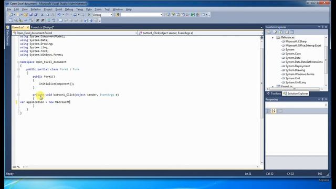The width and height of the screenshot is (336, 189).
Task: Open the Open_Excel_document.Form1 class dropdown
Action: tap(136, 33)
